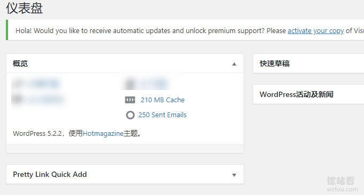Click the 快速草稿 panel header
Screen dimensions: 364x195
coord(308,63)
